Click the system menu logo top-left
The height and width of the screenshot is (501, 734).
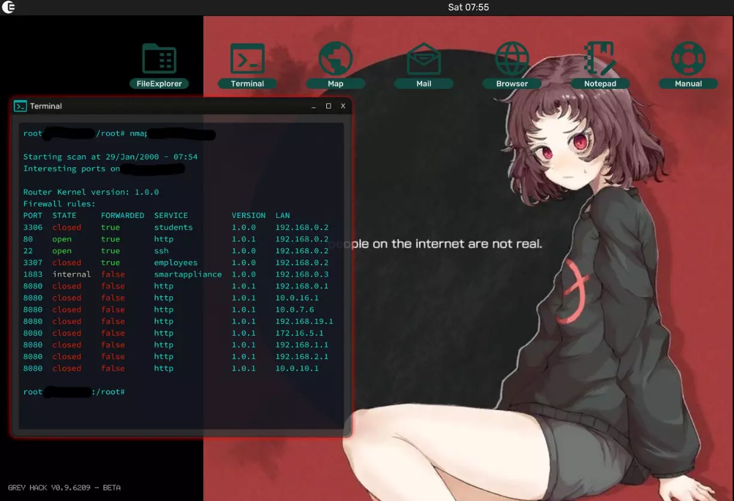coord(8,7)
